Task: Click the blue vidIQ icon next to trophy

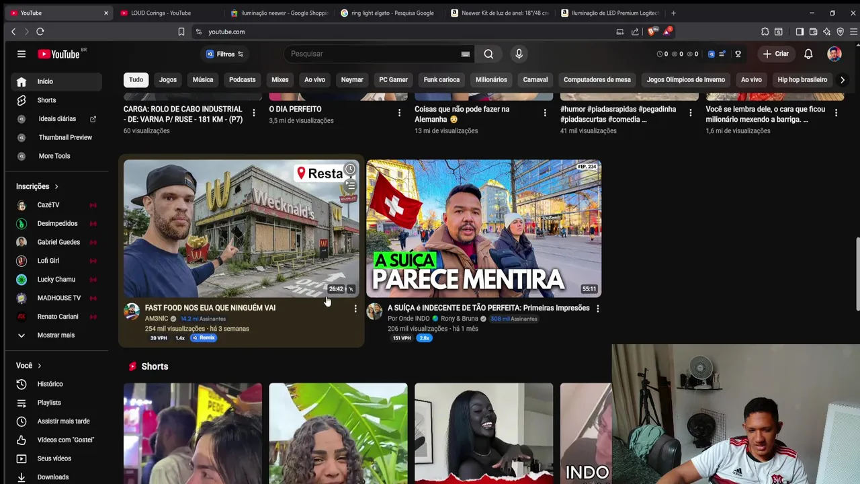Action: coord(712,54)
